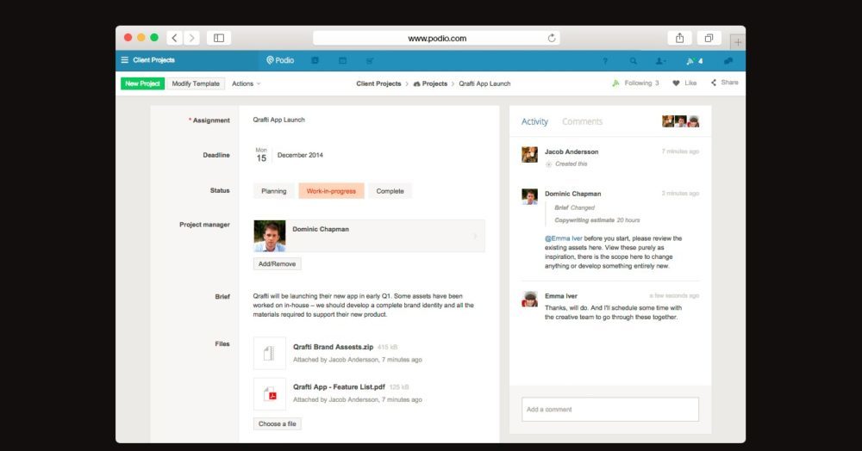Open the Client Projects workspace menu
Screen dimensions: 862x451
[148, 60]
